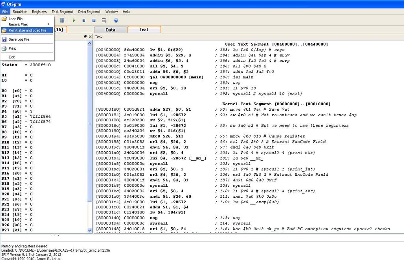Select register R5 [a1] value 7ffff864
Viewport: 404px width, 260px height.
tap(26, 117)
